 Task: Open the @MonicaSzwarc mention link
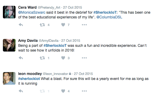click(x=32, y=12)
